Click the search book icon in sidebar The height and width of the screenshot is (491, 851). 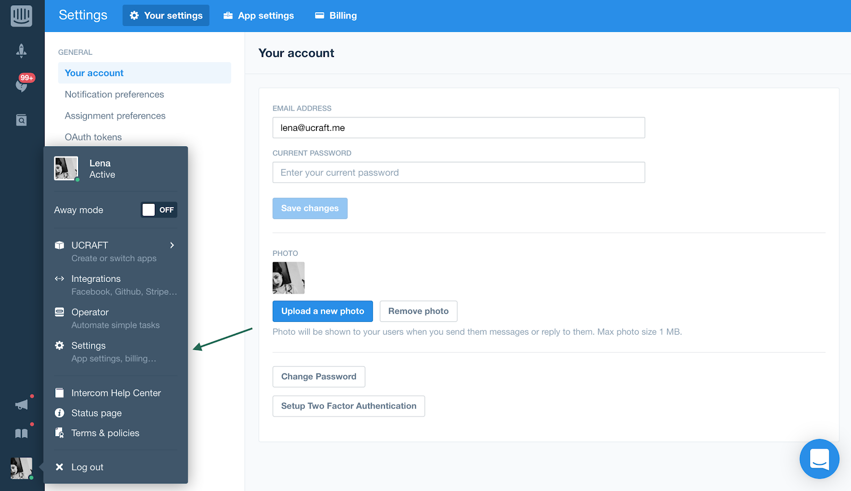pos(21,120)
